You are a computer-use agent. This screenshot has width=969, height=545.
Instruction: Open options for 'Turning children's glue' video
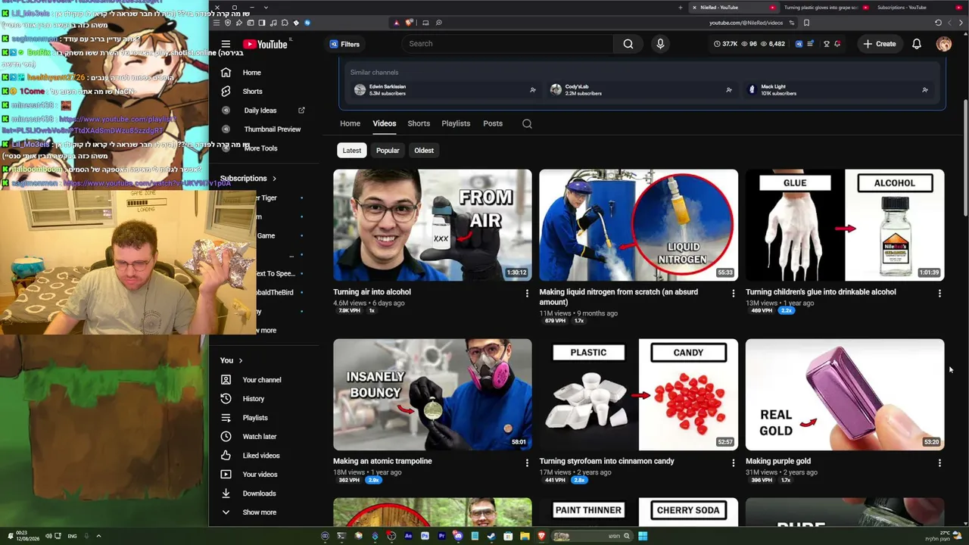pos(939,293)
